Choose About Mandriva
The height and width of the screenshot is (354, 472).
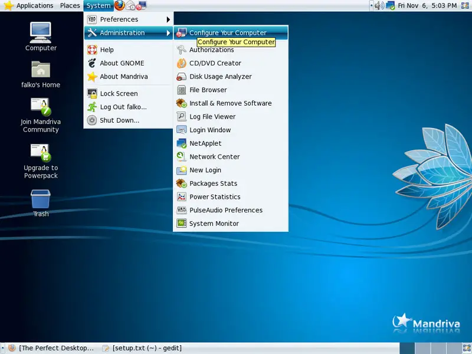tap(129, 77)
